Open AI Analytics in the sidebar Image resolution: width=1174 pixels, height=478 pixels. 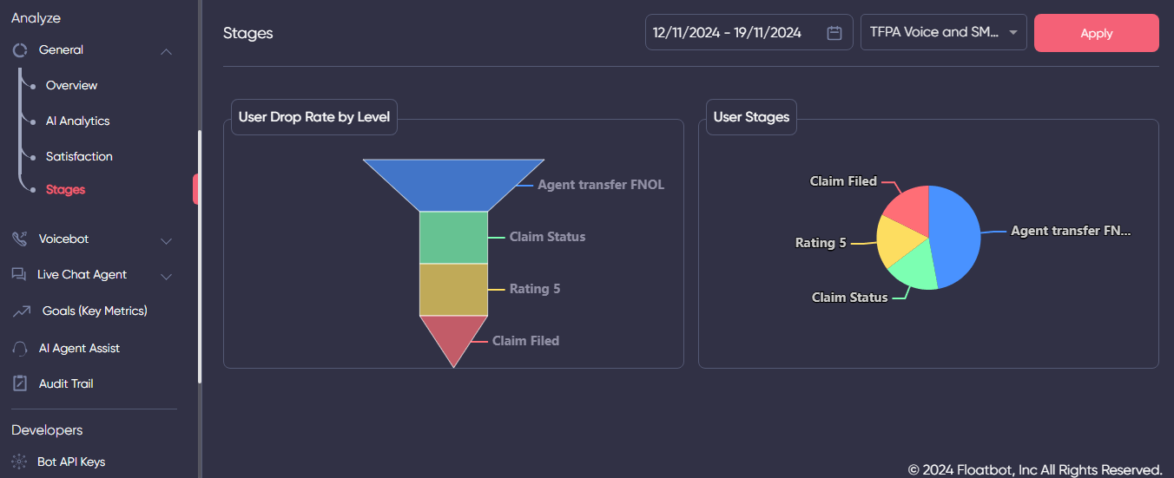[77, 121]
